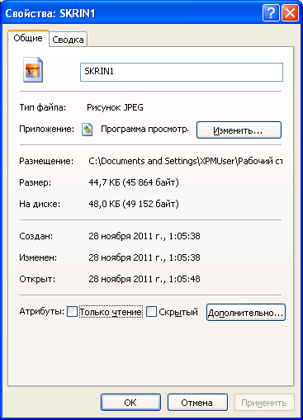This screenshot has width=303, height=420.
Task: Cancel with the "Отмена" button
Action: tap(197, 403)
